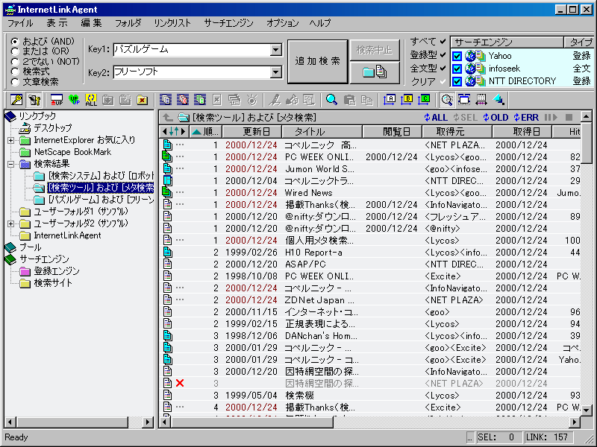The image size is (597, 447).
Task: Click the 追加検索 button
Action: pos(318,61)
